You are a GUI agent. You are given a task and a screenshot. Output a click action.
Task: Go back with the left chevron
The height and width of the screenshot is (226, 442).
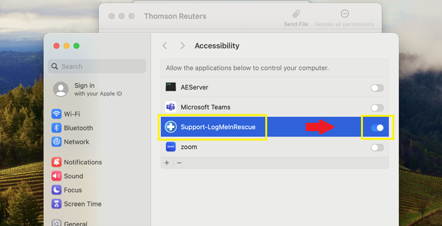[165, 45]
